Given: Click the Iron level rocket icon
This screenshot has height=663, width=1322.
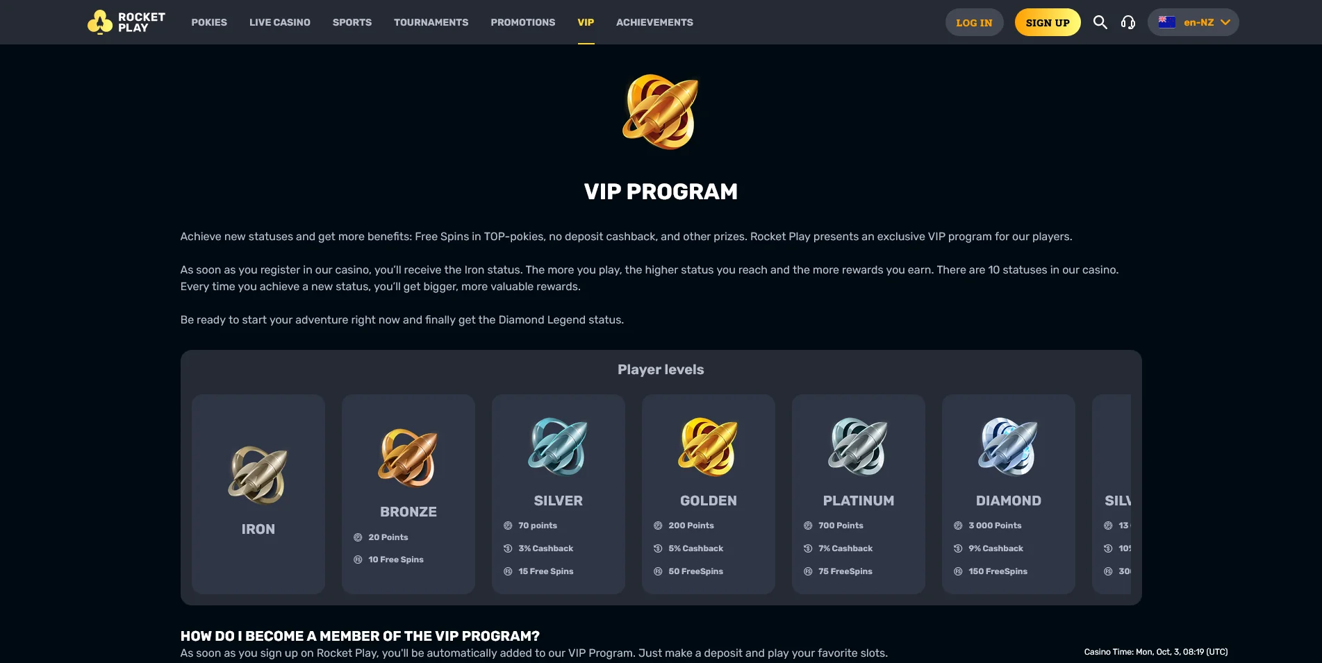Looking at the screenshot, I should click(x=258, y=475).
